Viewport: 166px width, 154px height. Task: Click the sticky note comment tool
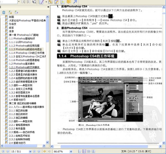(x=69, y=2)
